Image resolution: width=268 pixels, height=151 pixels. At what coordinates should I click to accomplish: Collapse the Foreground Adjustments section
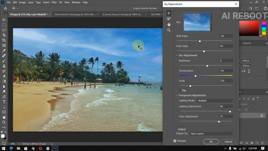[x=177, y=95]
